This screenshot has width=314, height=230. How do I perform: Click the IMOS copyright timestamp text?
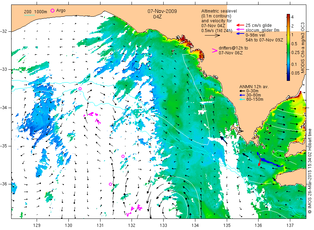(309, 171)
